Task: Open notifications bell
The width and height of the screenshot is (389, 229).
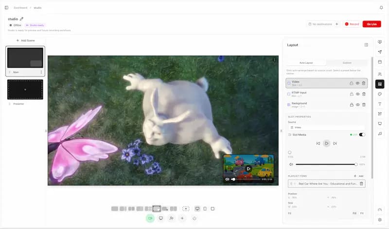Action: point(381,8)
